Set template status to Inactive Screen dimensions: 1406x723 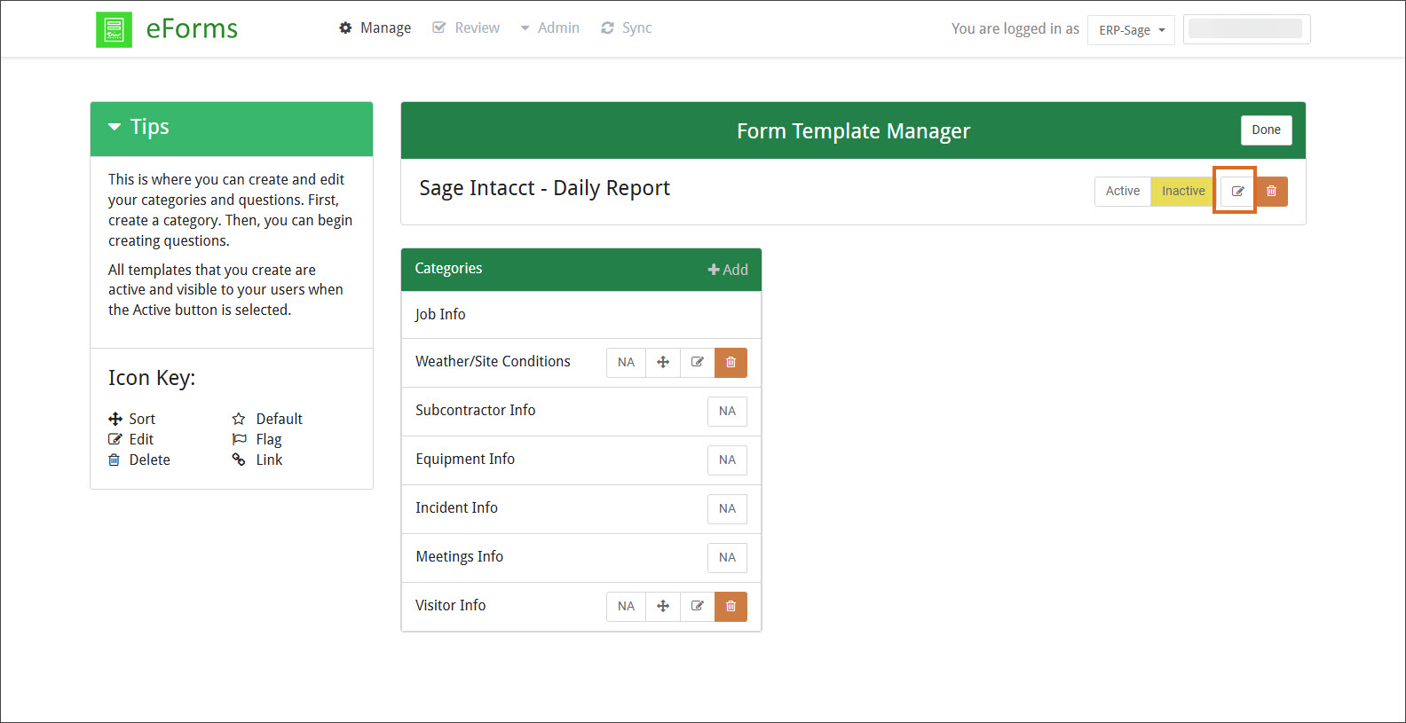click(x=1182, y=191)
